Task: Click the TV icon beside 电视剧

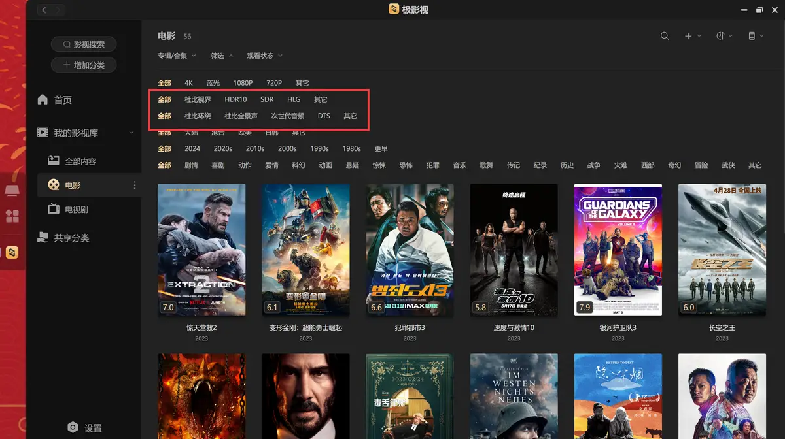Action: click(x=54, y=210)
